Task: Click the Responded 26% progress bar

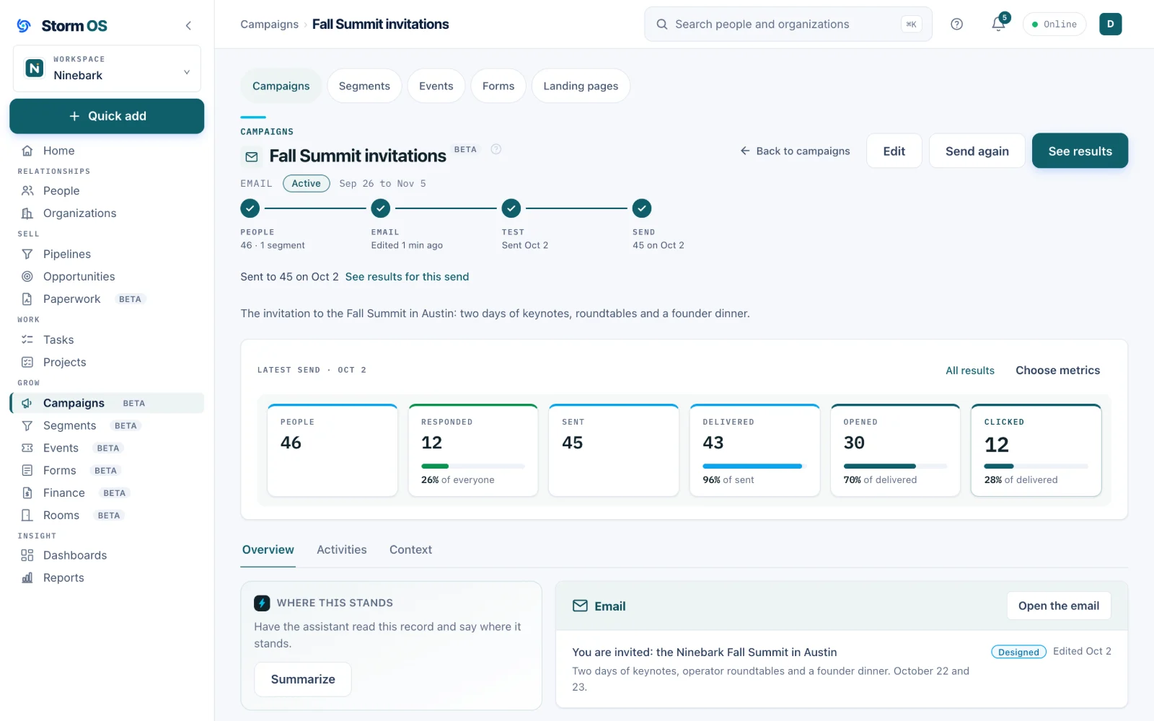Action: tap(473, 466)
